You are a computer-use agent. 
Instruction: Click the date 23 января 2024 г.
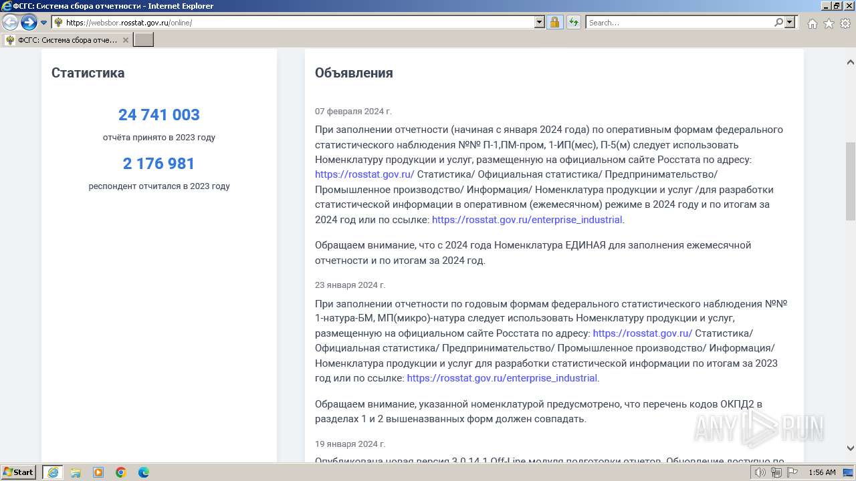pos(350,285)
